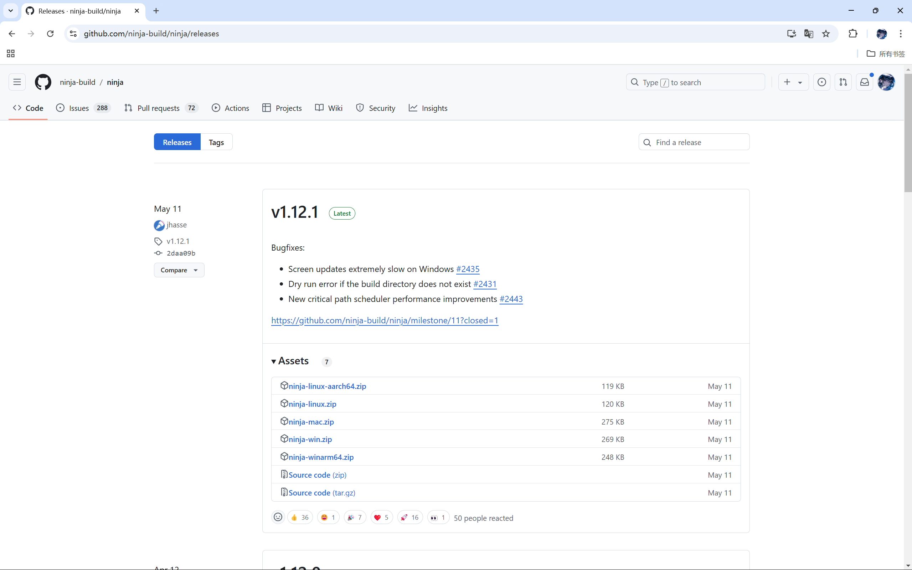Open the Actions tab
The image size is (912, 570).
point(230,108)
